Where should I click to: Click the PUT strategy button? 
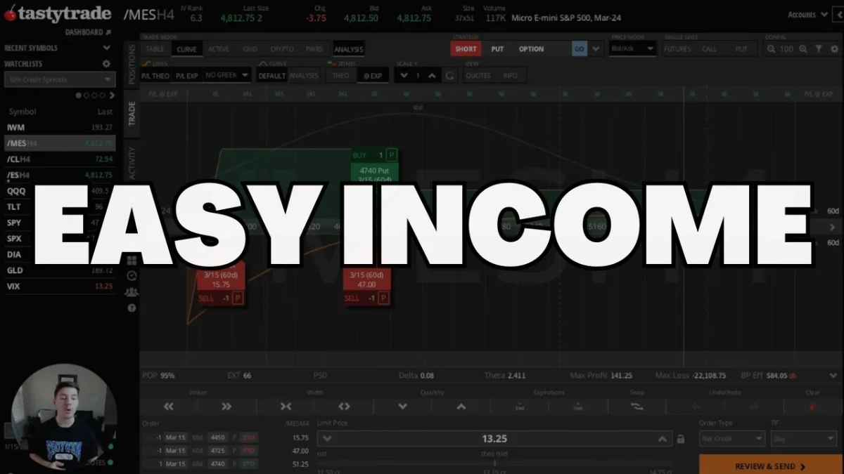tap(498, 49)
